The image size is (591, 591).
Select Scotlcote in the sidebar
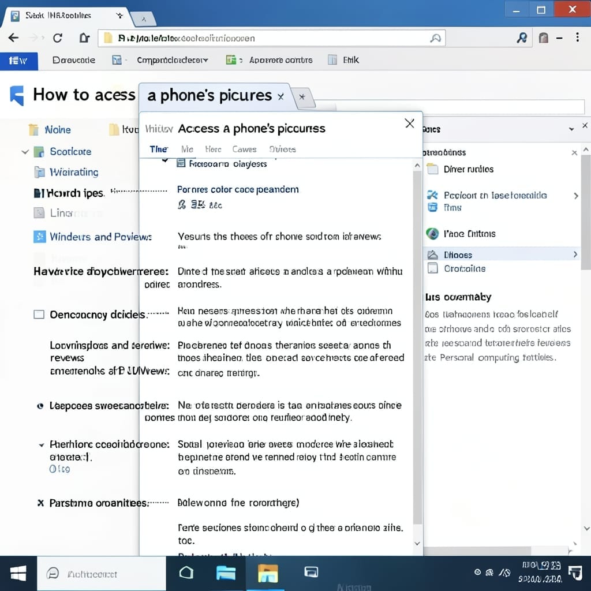[x=70, y=152]
